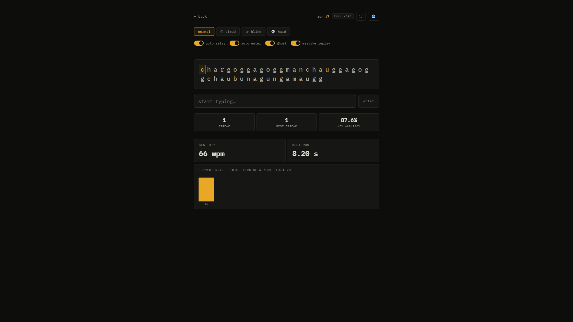Click the Key Accuracy 87.6% tile
The width and height of the screenshot is (573, 322).
click(349, 122)
